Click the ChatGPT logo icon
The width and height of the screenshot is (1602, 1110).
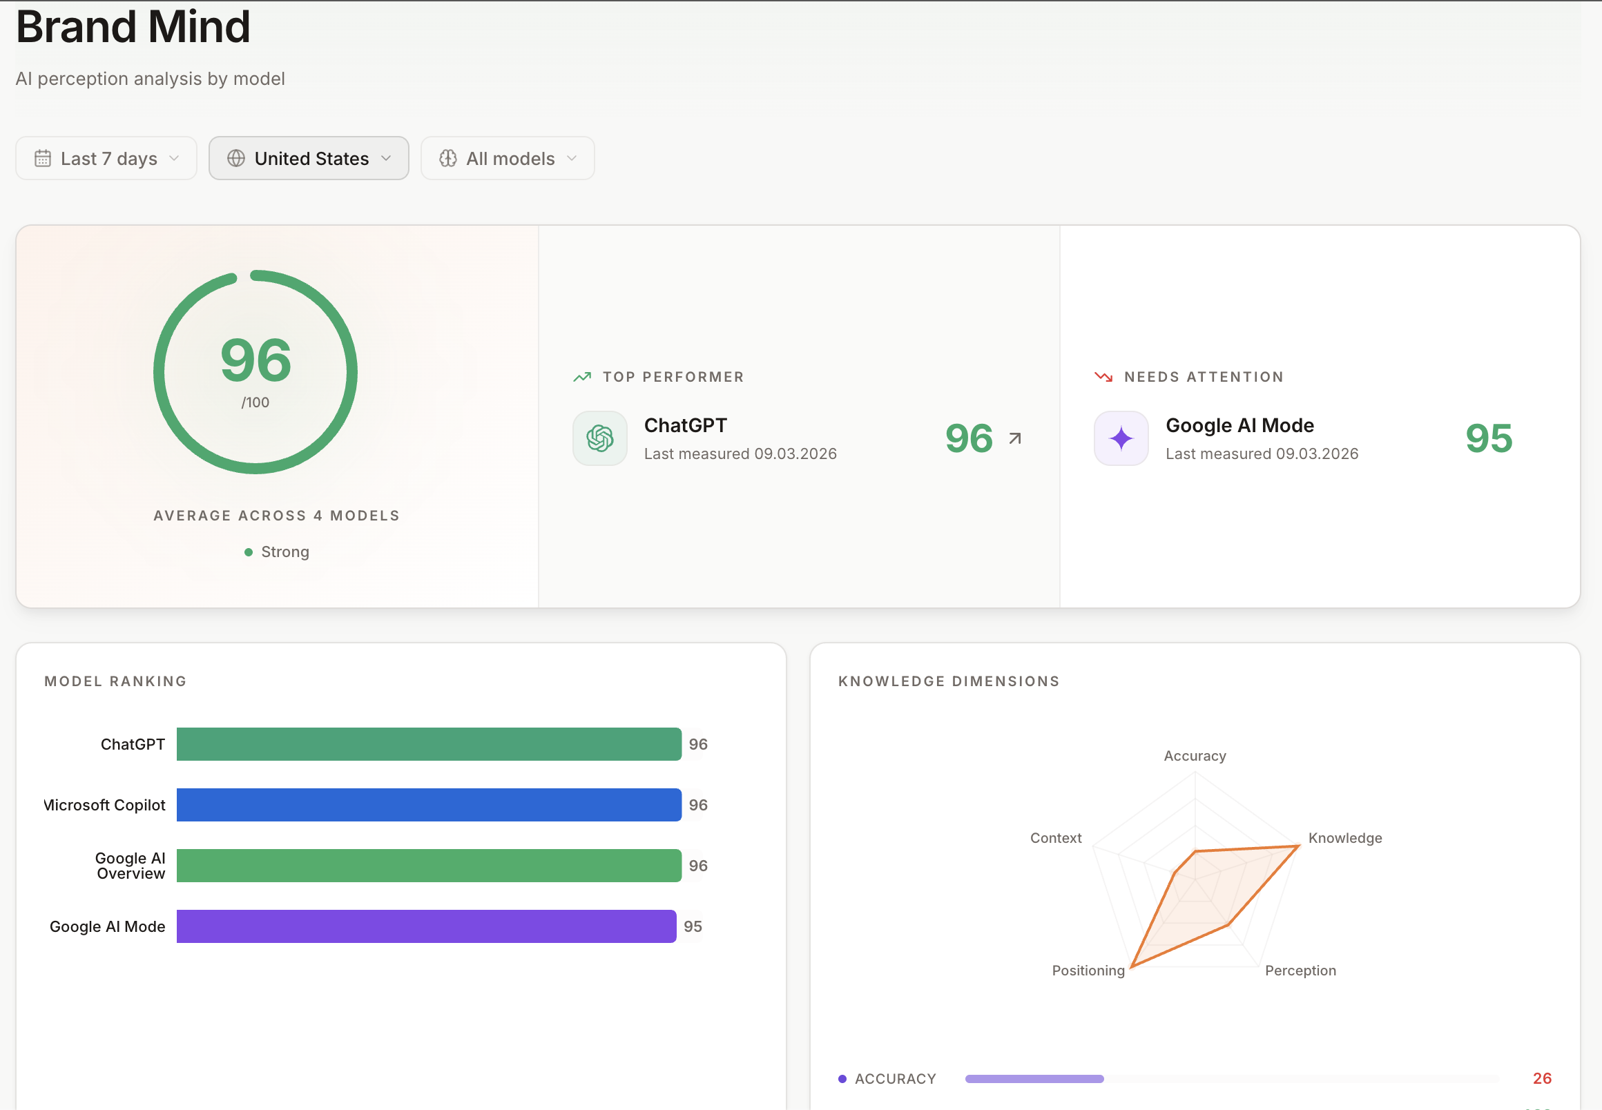click(x=599, y=438)
